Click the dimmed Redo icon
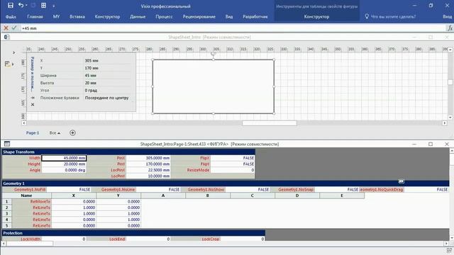This screenshot has width=454, height=255. (33, 5)
